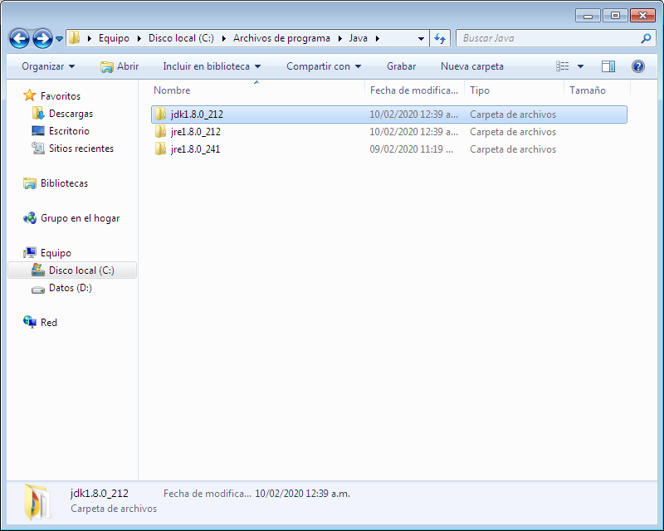Open the Compartir con menu
The width and height of the screenshot is (664, 531).
pyautogui.click(x=324, y=66)
